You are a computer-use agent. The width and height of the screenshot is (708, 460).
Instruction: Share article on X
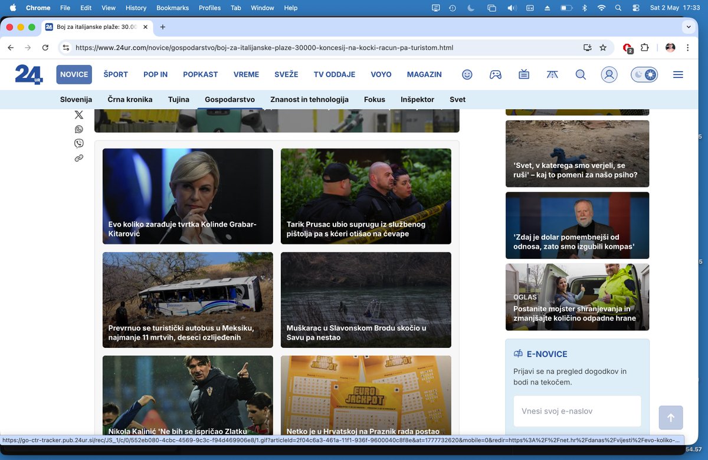79,115
